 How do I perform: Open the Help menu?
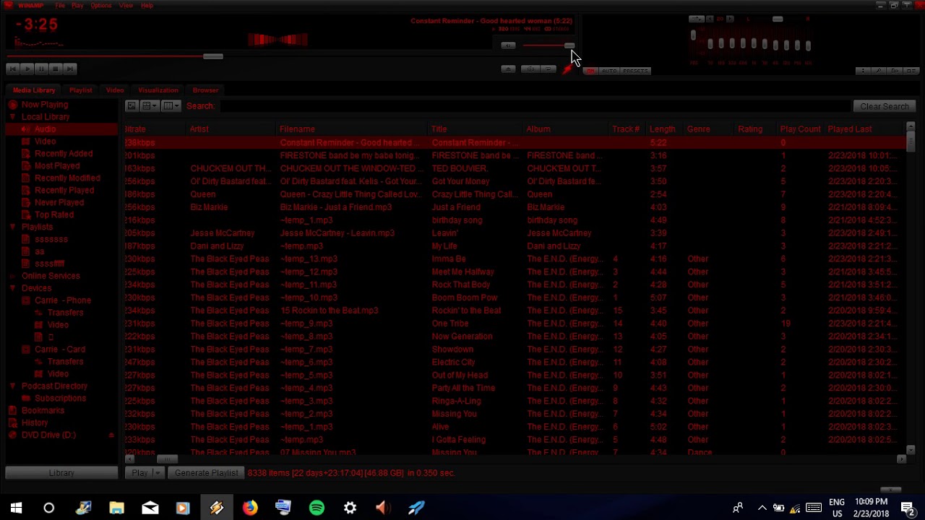pyautogui.click(x=147, y=6)
